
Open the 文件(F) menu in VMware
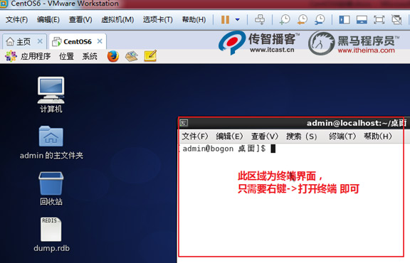pos(16,20)
